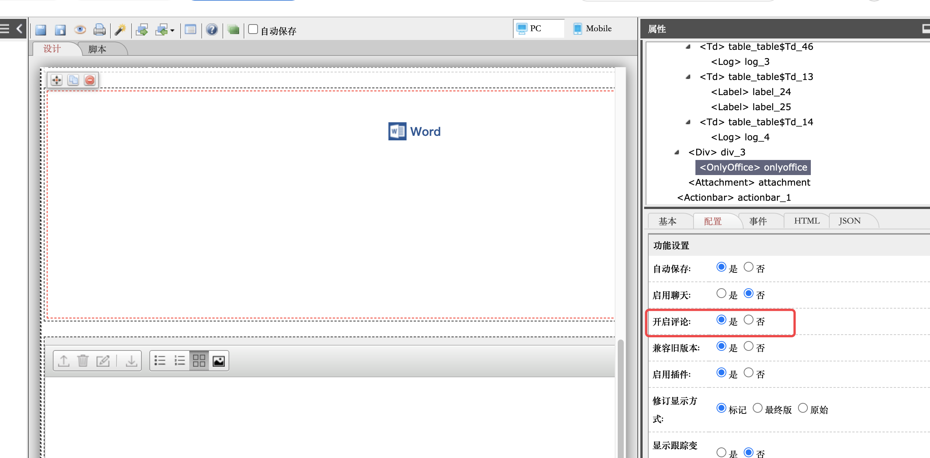
Task: Select 否 for 开启评论
Action: tap(749, 320)
